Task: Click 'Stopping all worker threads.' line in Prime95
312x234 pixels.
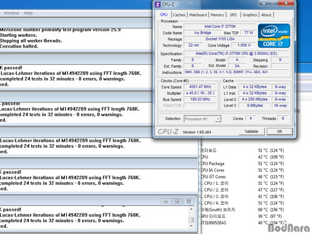Action: click(x=31, y=41)
